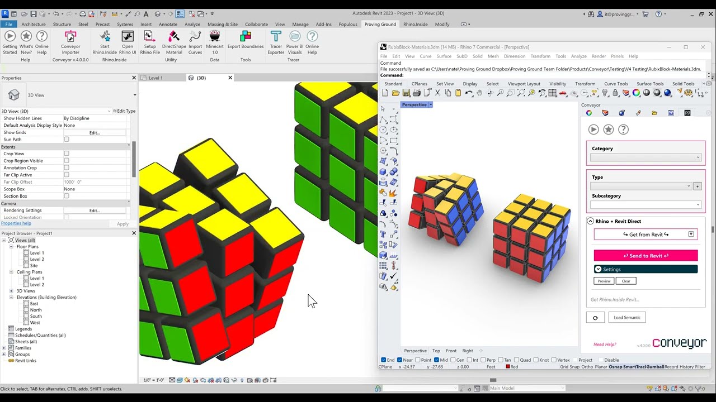
Task: Click Load Semantic button
Action: pyautogui.click(x=627, y=318)
